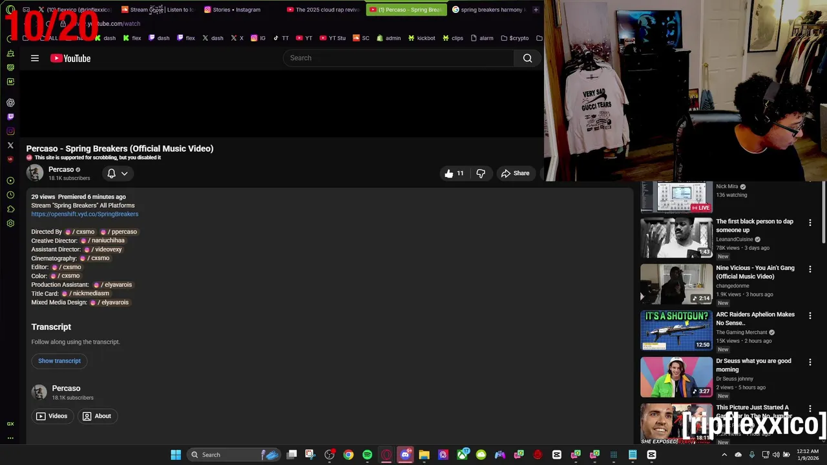The width and height of the screenshot is (827, 465).
Task: Focus the YouTube search field
Action: click(399, 58)
